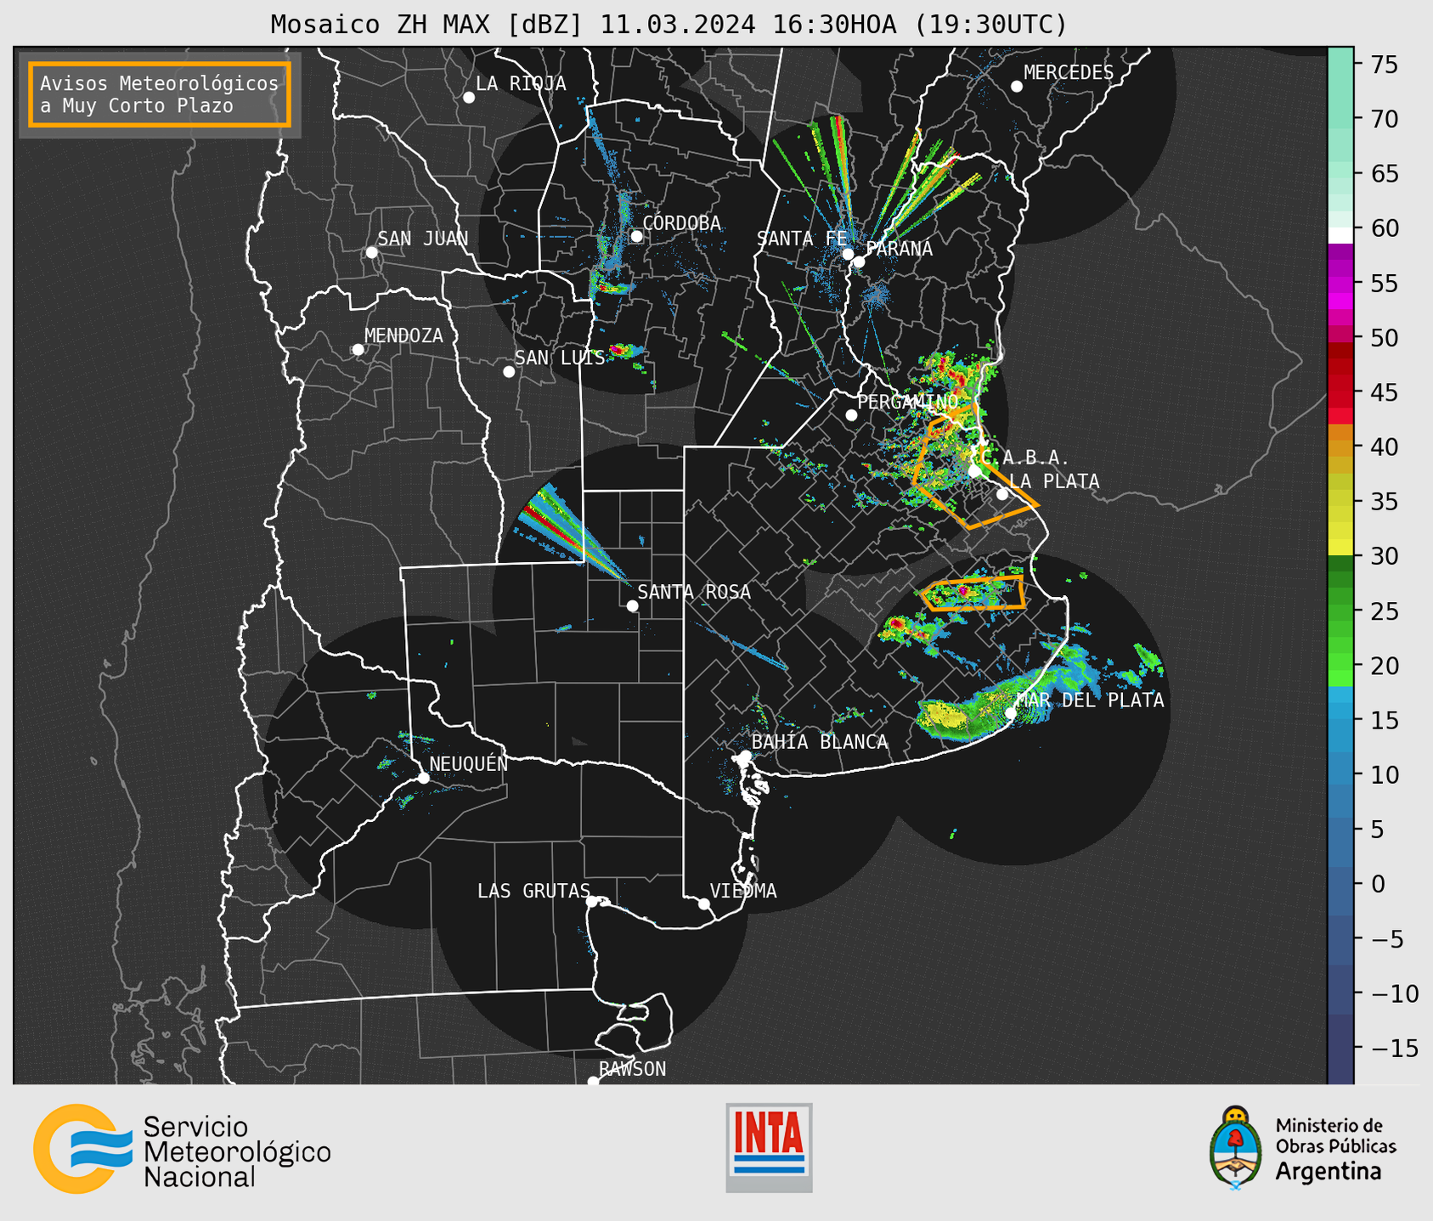Click the Córdoba city marker dot
This screenshot has width=1433, height=1221.
tap(636, 236)
